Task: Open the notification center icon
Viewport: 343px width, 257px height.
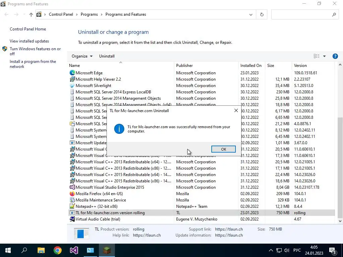Action: click(x=333, y=251)
